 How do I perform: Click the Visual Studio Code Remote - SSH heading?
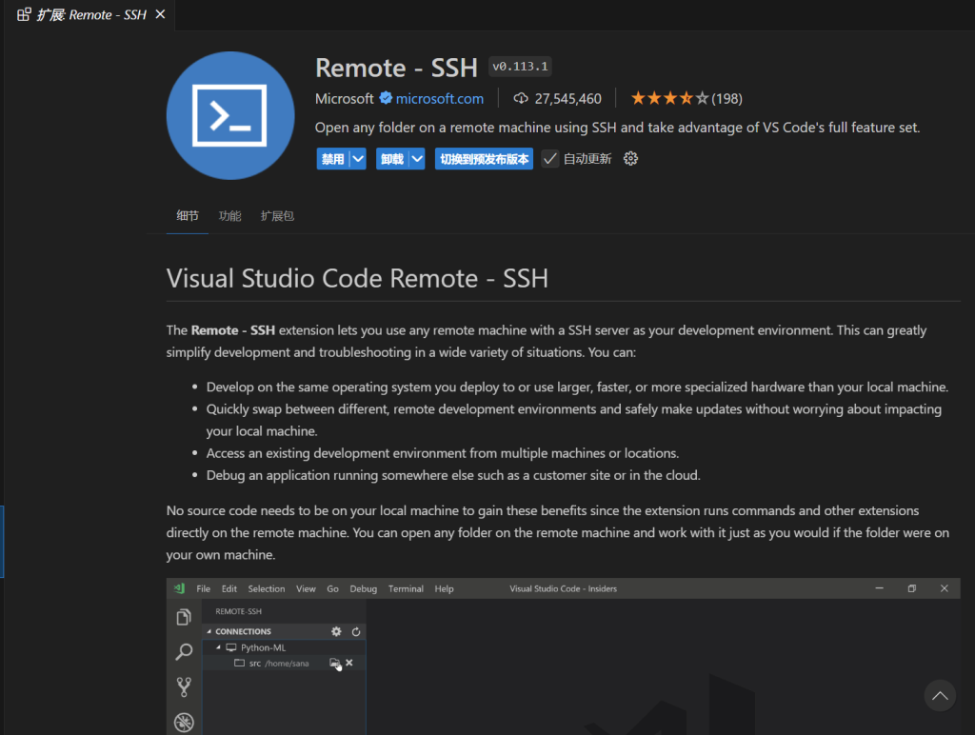pos(357,278)
